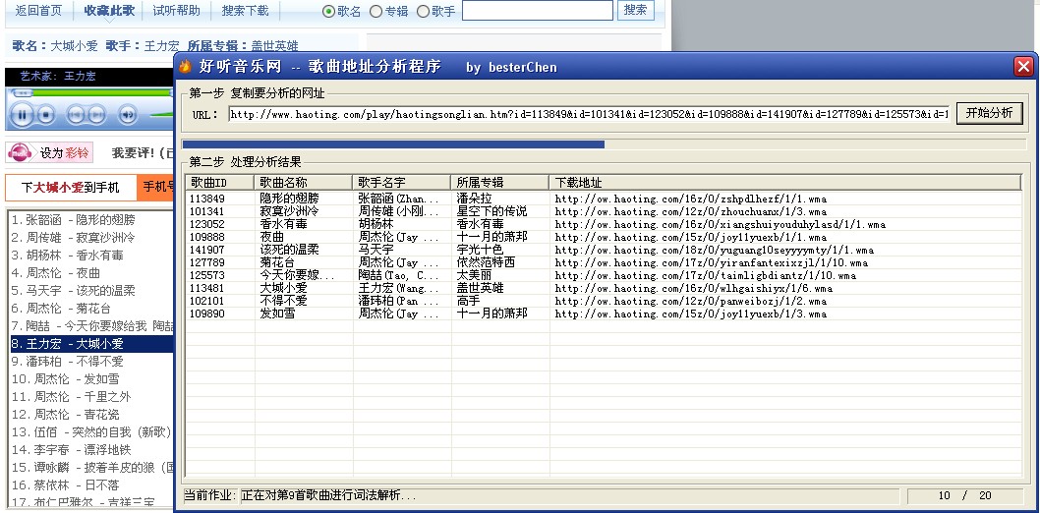
Task: Select the 歌手 search radio button
Action: coord(423,11)
